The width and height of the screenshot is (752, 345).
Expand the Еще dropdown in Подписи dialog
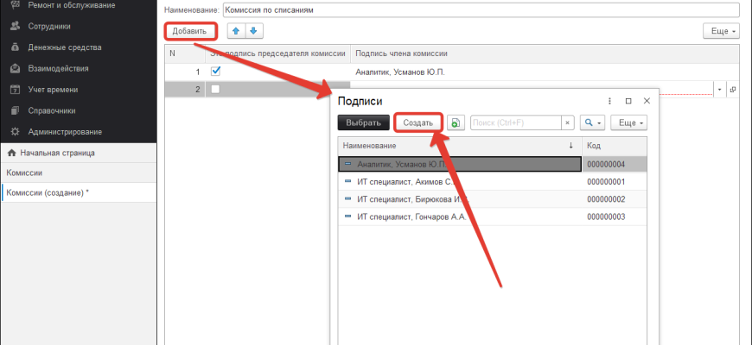[x=628, y=122]
